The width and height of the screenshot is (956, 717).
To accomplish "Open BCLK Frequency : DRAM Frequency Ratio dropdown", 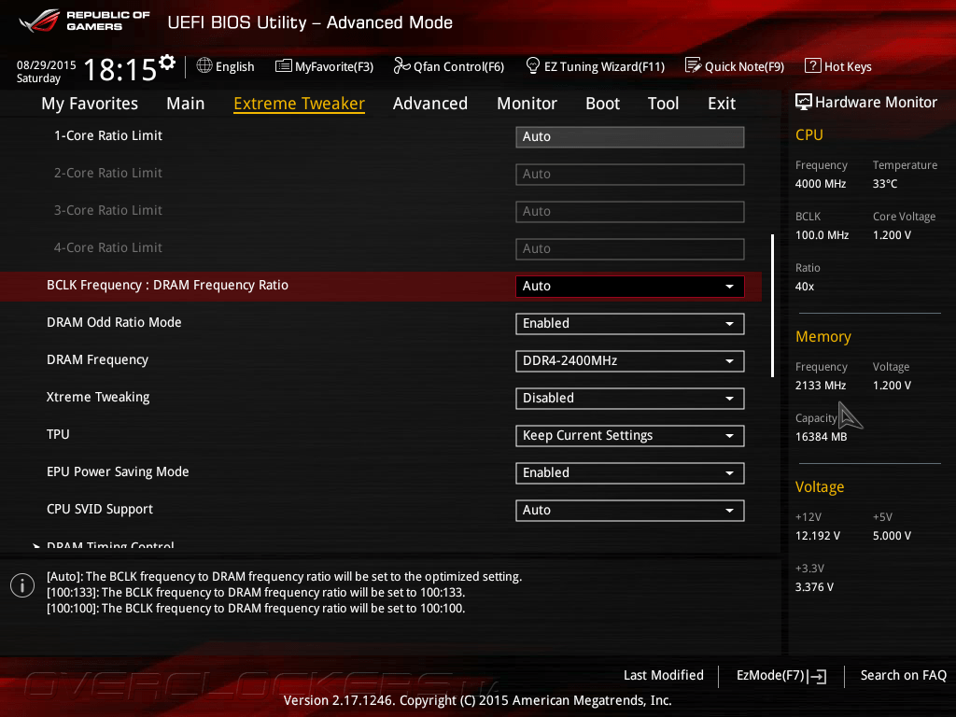I will tap(630, 286).
